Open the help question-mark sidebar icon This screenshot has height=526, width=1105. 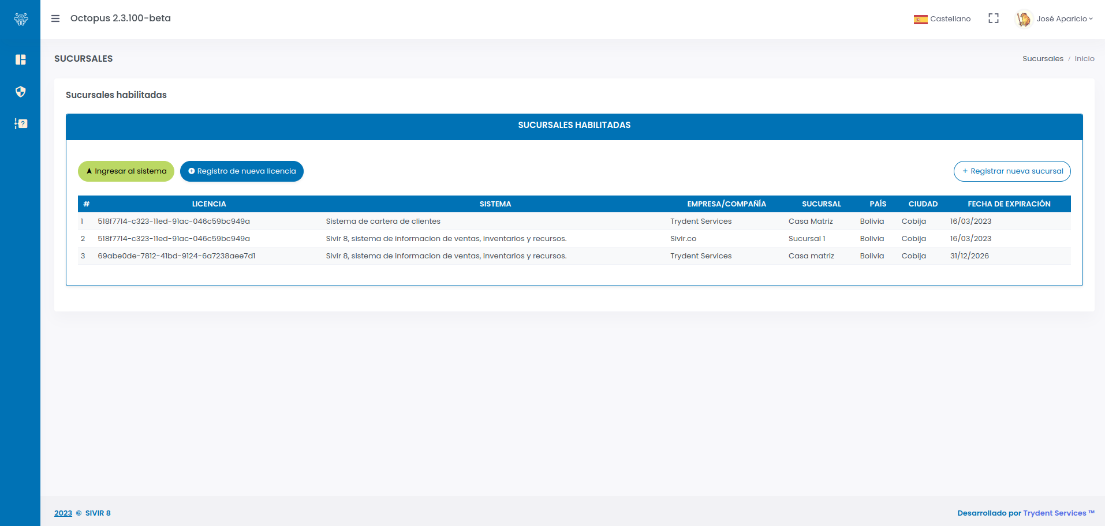coord(21,123)
